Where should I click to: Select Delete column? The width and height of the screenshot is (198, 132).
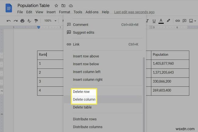[x=103, y=99]
